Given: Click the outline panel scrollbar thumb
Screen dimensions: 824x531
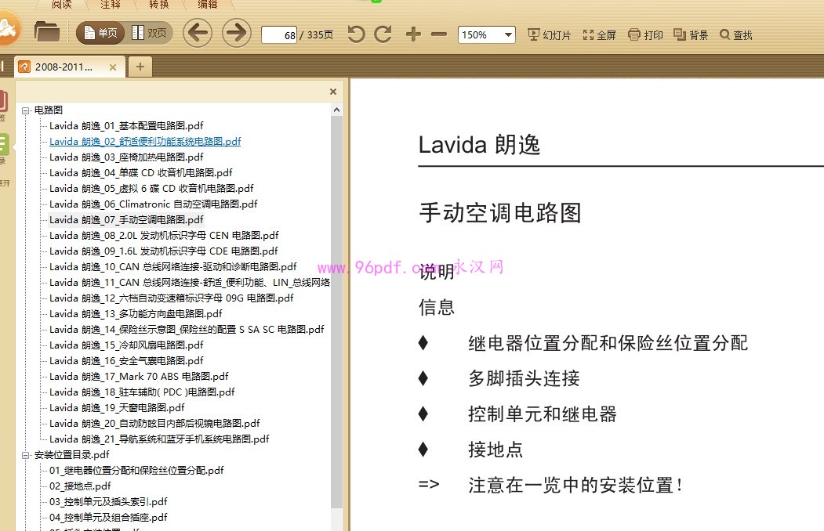Looking at the screenshot, I should click(x=336, y=312).
